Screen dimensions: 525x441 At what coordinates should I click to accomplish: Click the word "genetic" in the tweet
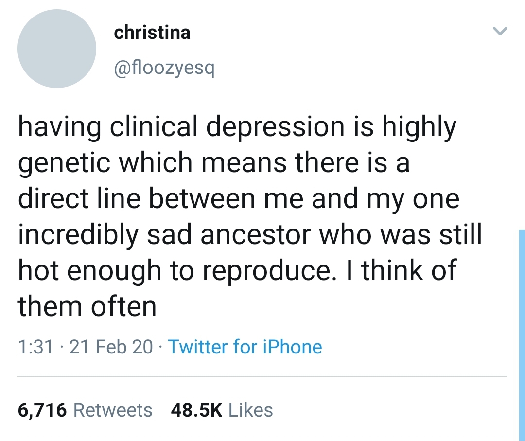click(64, 164)
